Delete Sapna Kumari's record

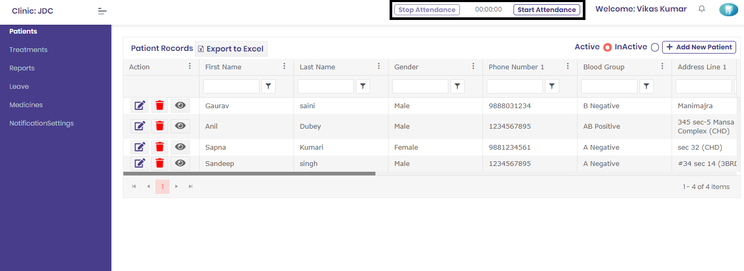click(160, 147)
